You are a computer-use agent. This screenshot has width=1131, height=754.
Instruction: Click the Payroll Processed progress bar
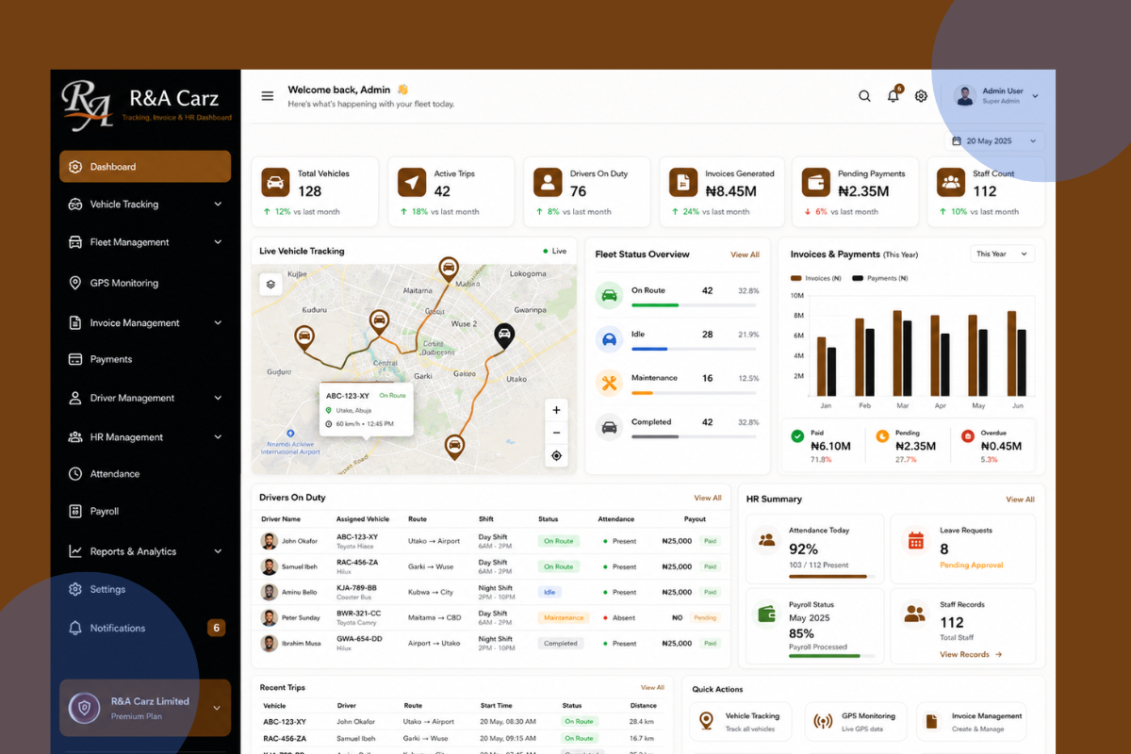[831, 655]
